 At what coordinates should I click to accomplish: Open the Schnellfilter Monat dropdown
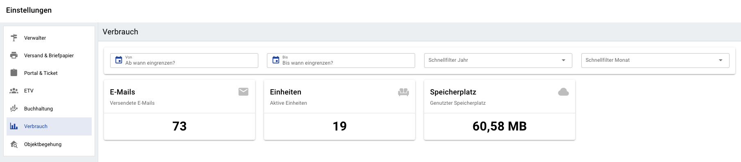655,61
